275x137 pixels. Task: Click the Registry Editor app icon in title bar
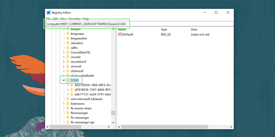click(49, 13)
